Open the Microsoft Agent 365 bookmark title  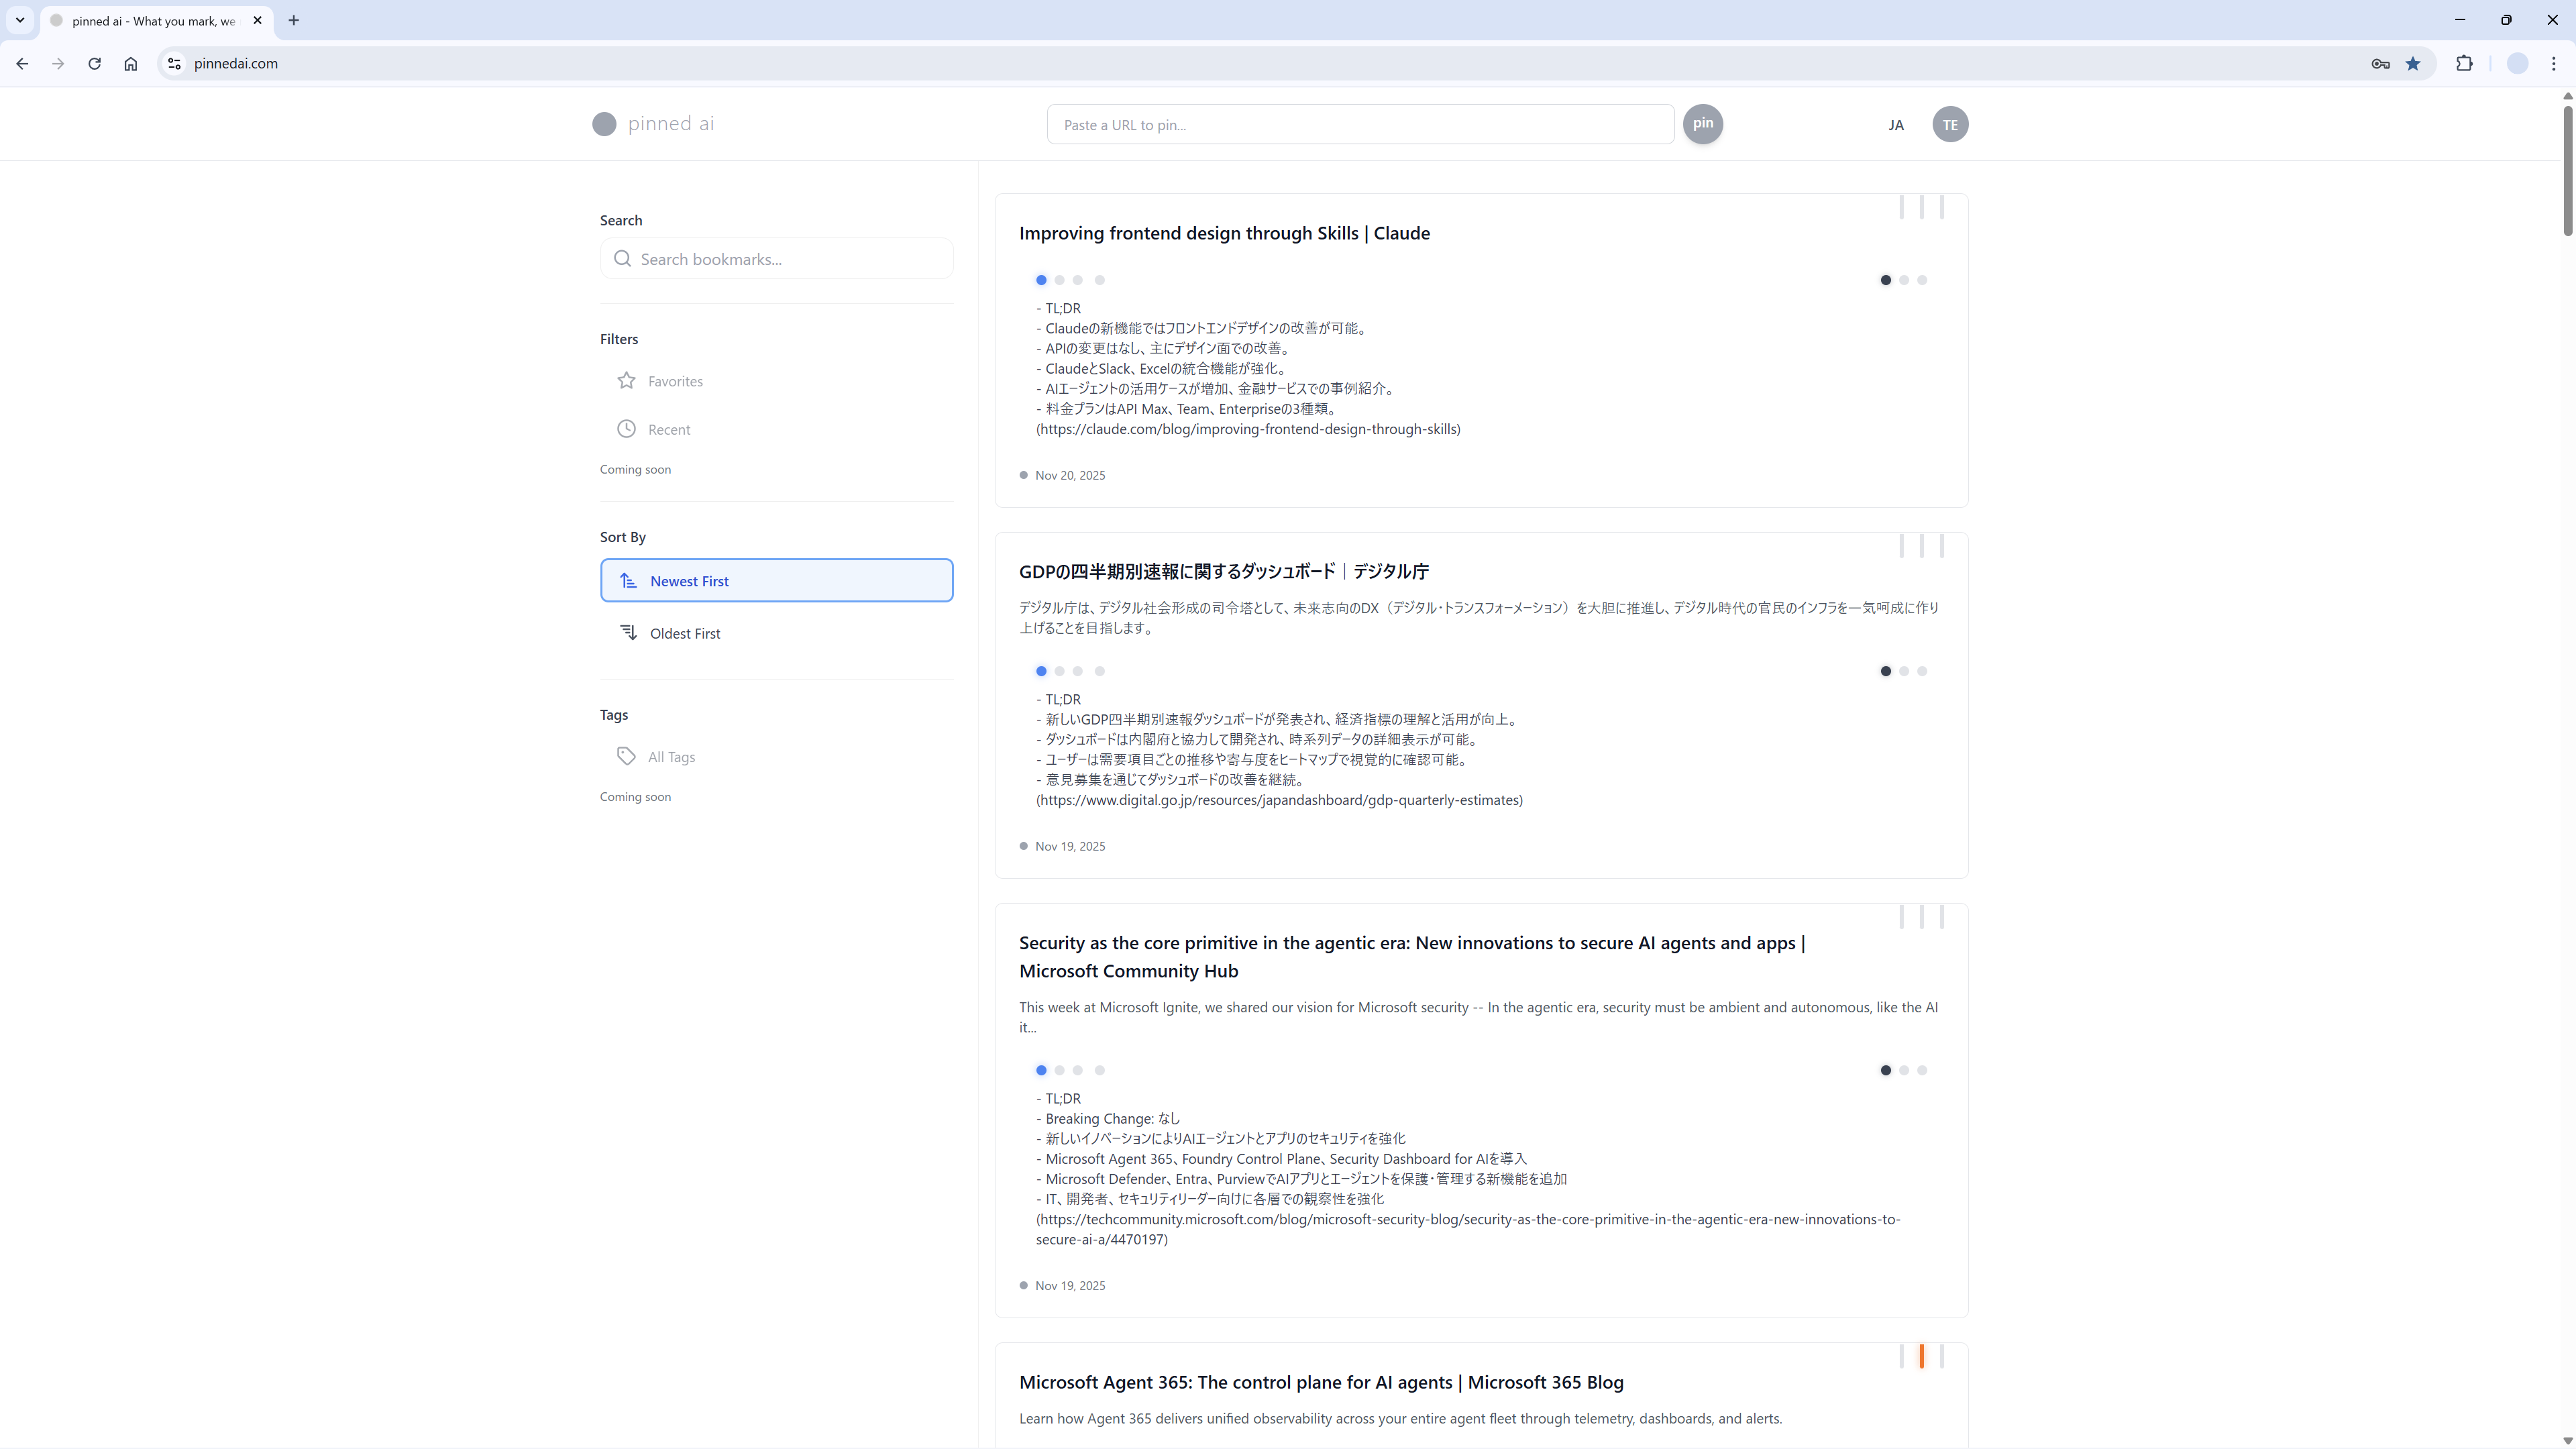pos(1320,1382)
